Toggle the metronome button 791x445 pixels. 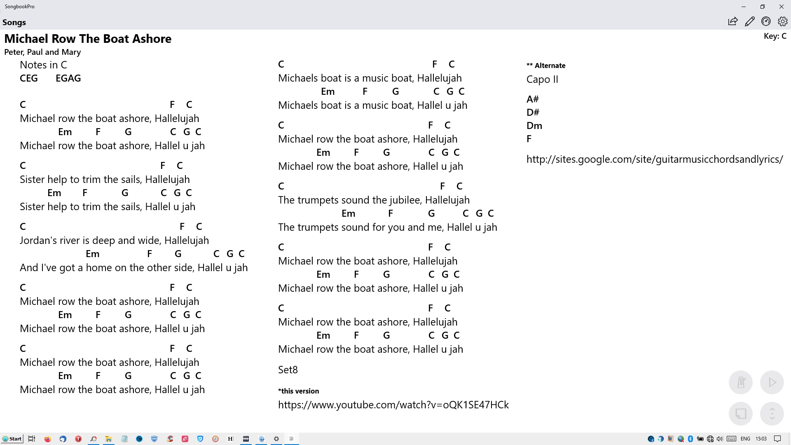(741, 382)
